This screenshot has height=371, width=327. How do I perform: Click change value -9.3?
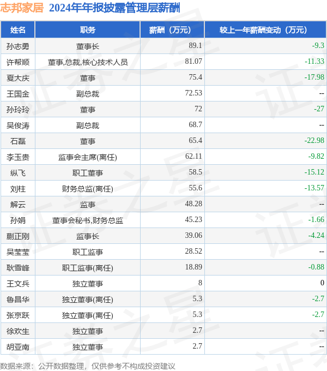point(318,45)
